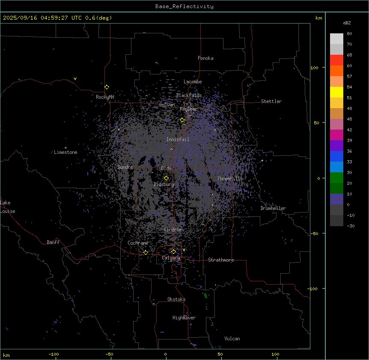369x360 pixels.
Task: Click the Sundre city label
Action: (125, 167)
